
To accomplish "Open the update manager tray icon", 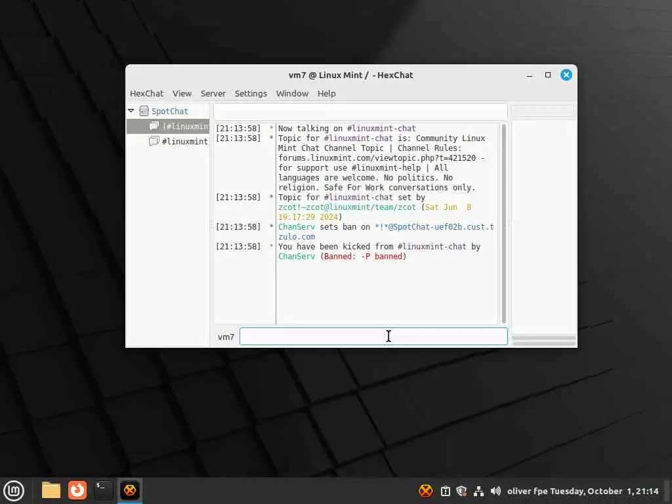I will coord(446,491).
